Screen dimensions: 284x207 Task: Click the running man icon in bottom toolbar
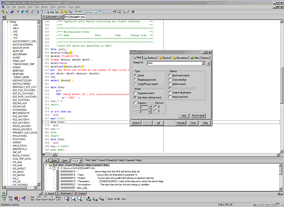[x=24, y=199]
